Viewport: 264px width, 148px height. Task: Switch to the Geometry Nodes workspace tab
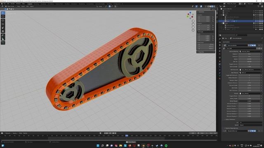tap(100, 4)
